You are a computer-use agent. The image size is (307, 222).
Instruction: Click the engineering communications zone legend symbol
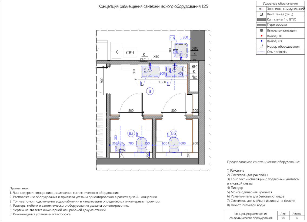[261, 9]
